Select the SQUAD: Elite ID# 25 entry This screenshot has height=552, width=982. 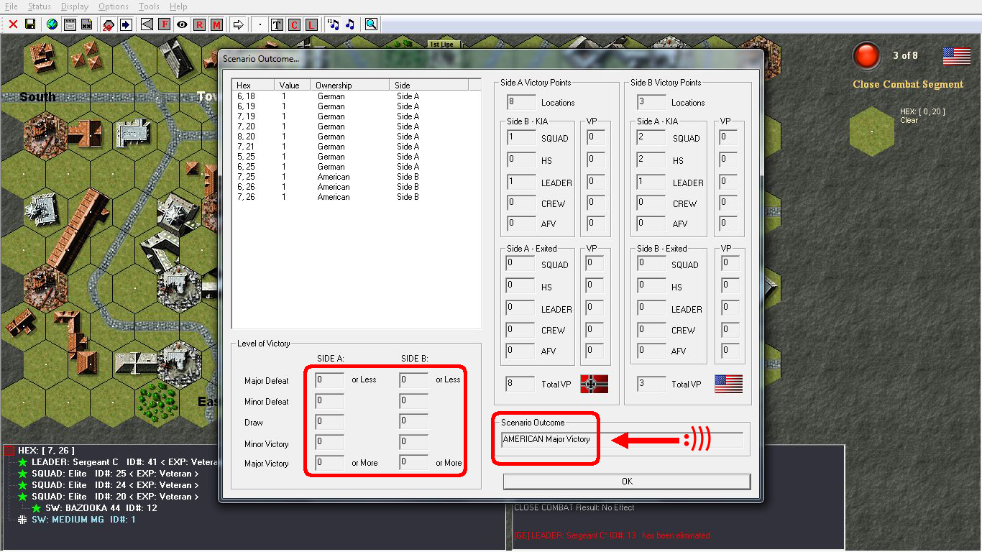pyautogui.click(x=115, y=474)
